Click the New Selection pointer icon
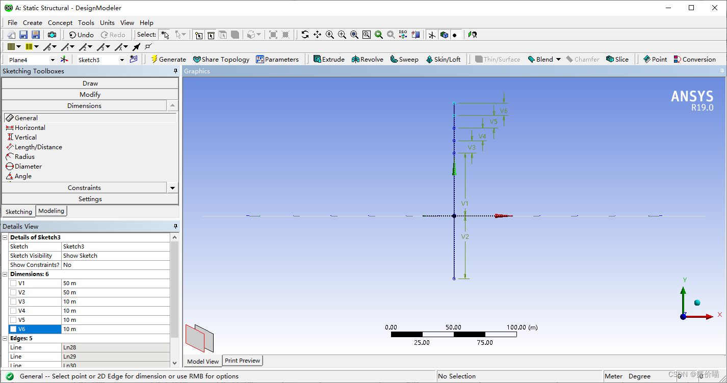Screen dimensions: 727x383 tap(165, 35)
